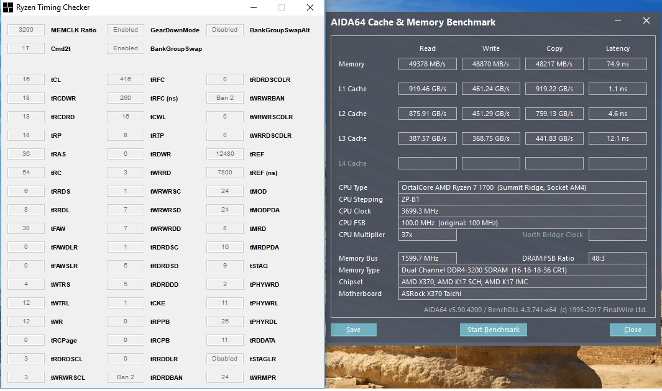
Task: Minimize the Ryzen Timing Checker window
Action: [x=253, y=7]
